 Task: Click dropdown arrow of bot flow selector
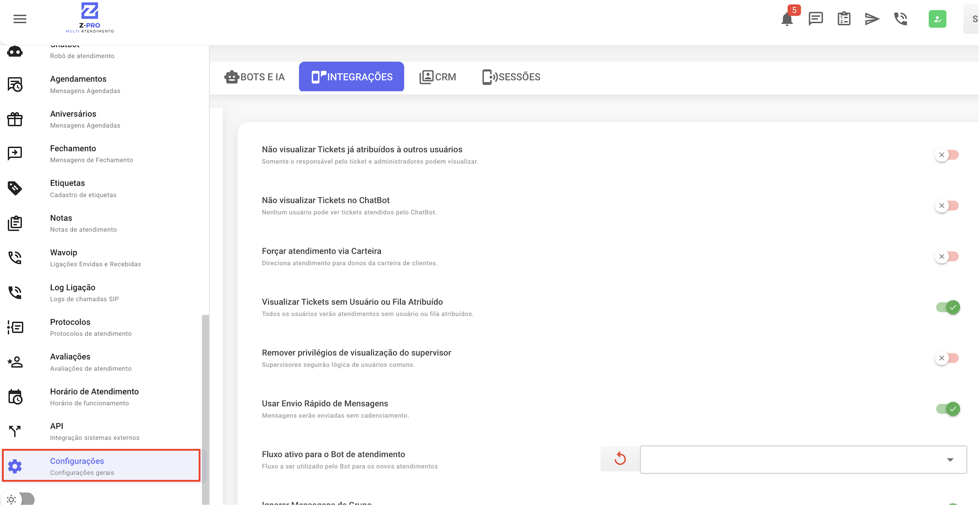(950, 460)
